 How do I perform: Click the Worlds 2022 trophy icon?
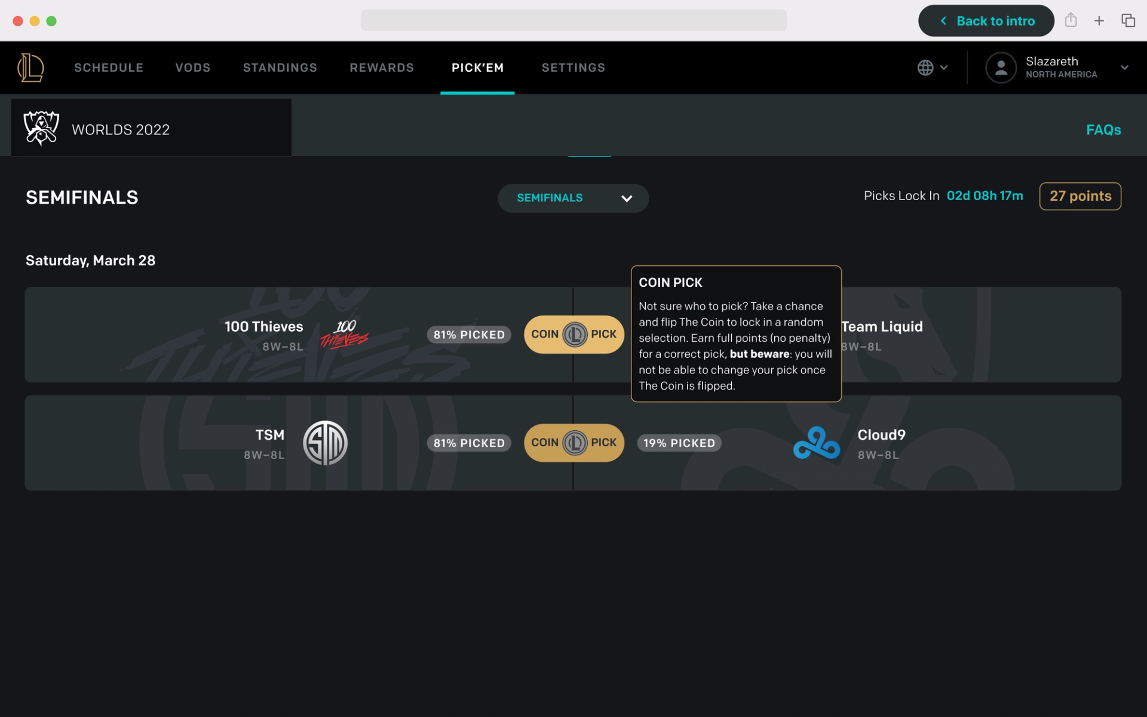click(x=41, y=127)
